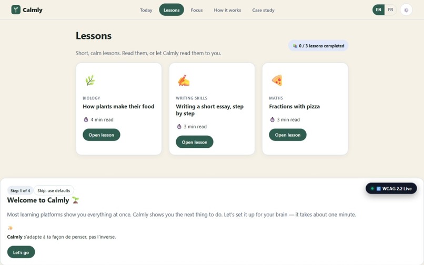
Task: Click the title How plants make their food
Action: pos(118,107)
